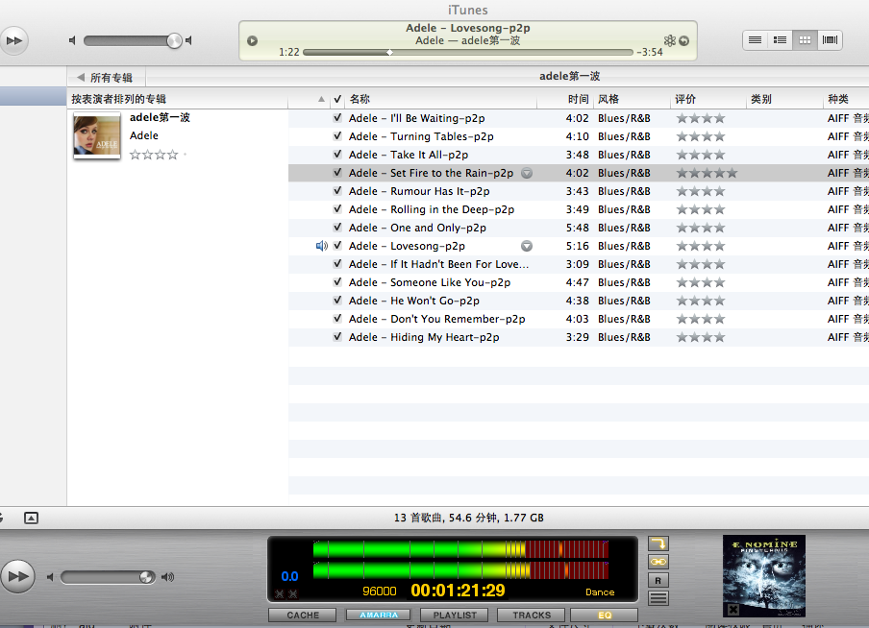Screen dimensions: 869x628
Task: Uncheck Set Fire to the Rain-p2p track
Action: pyautogui.click(x=337, y=173)
